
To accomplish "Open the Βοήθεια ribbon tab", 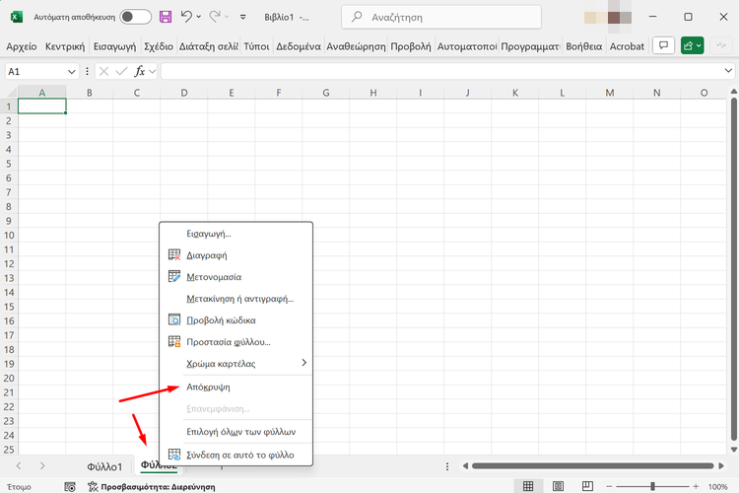I will [584, 46].
